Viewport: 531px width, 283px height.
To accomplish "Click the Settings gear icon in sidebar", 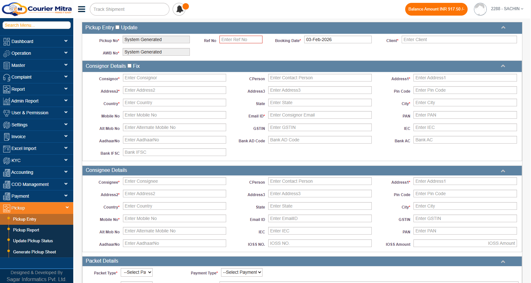I will (x=6, y=125).
